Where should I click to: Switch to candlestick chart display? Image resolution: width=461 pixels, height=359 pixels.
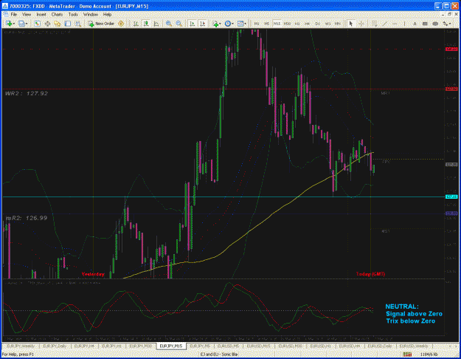(x=146, y=24)
